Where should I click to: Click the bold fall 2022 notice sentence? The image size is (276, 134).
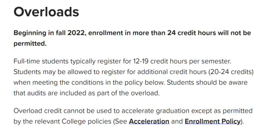pyautogui.click(x=132, y=38)
